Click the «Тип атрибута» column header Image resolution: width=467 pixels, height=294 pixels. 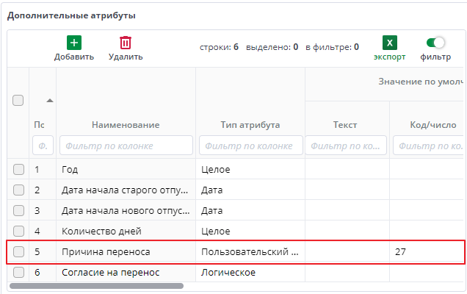250,125
